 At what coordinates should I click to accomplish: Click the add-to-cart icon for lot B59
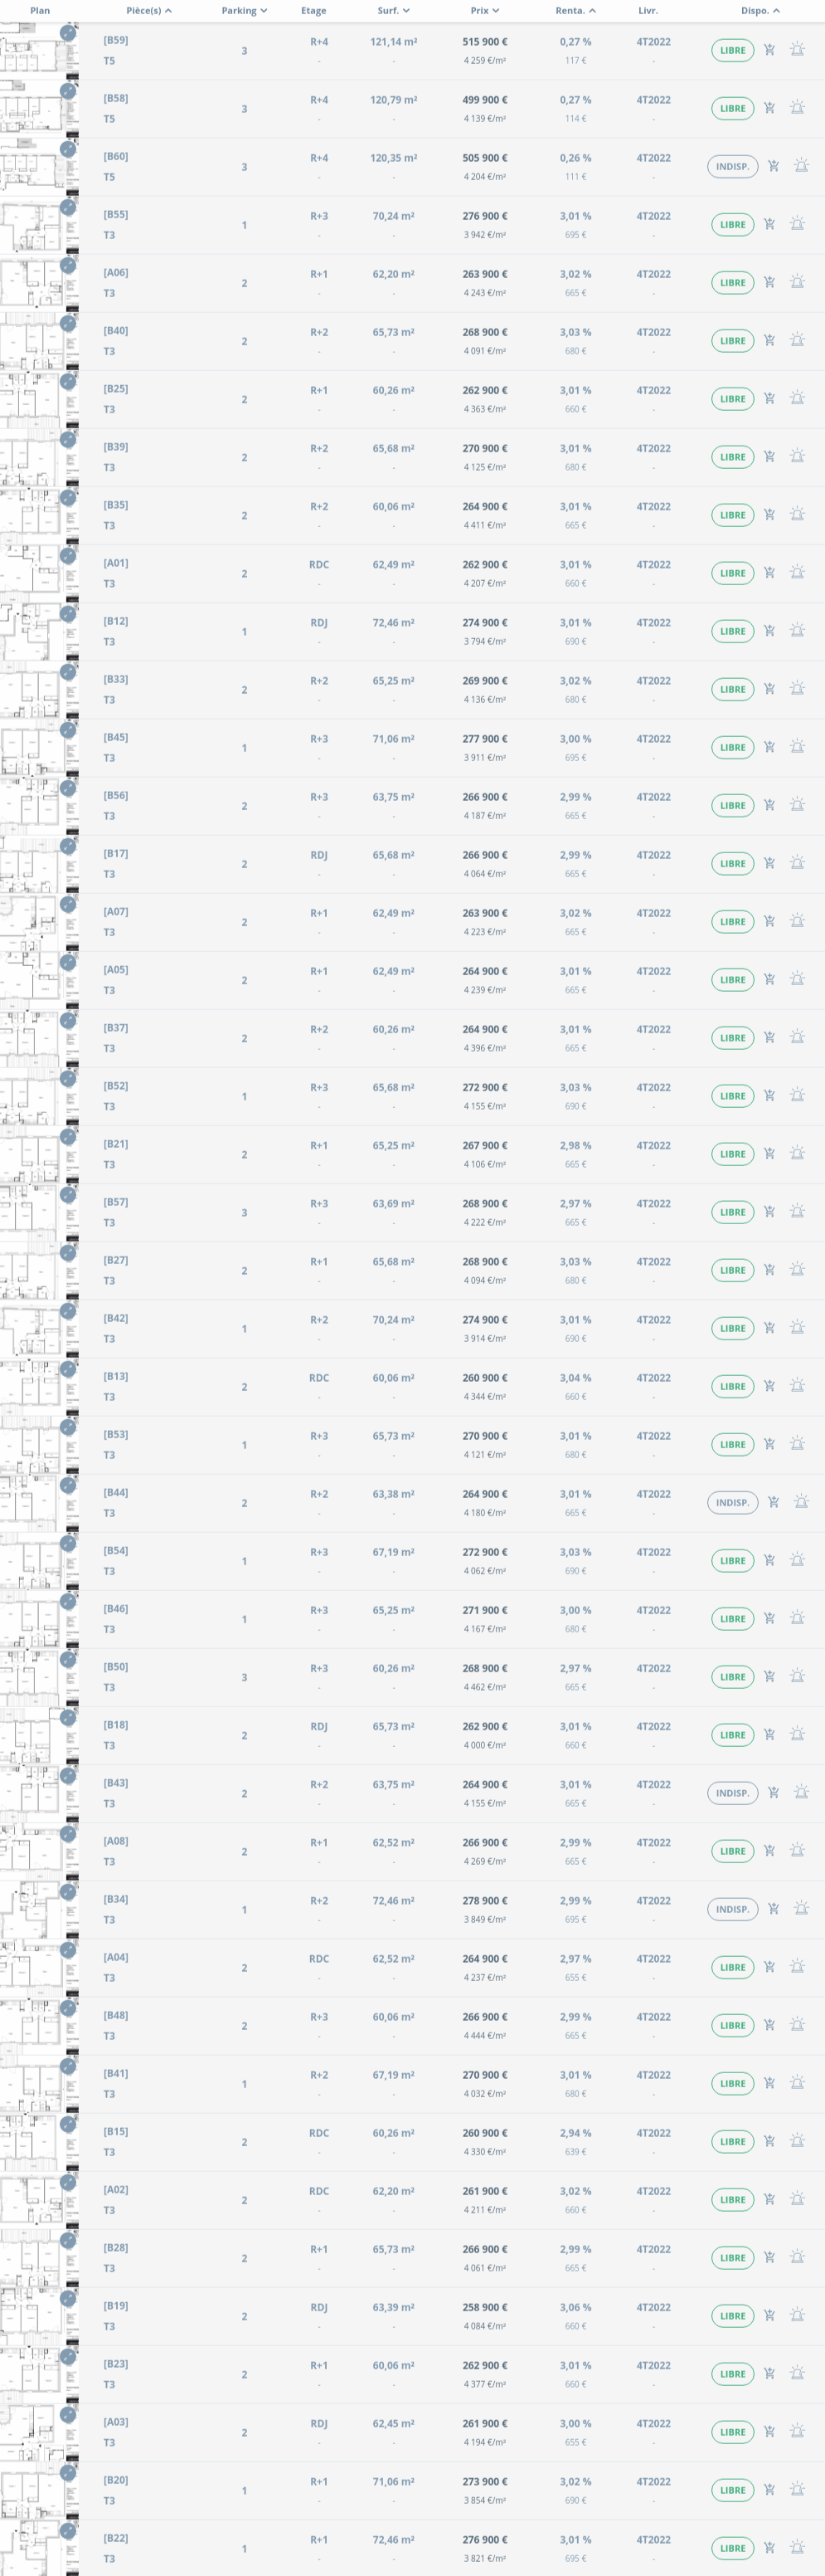tap(769, 49)
